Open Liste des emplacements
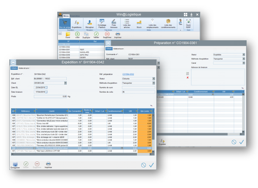 (152, 23)
